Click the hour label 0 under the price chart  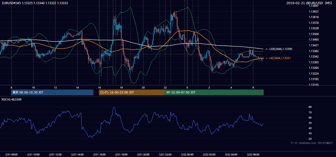coord(187,87)
